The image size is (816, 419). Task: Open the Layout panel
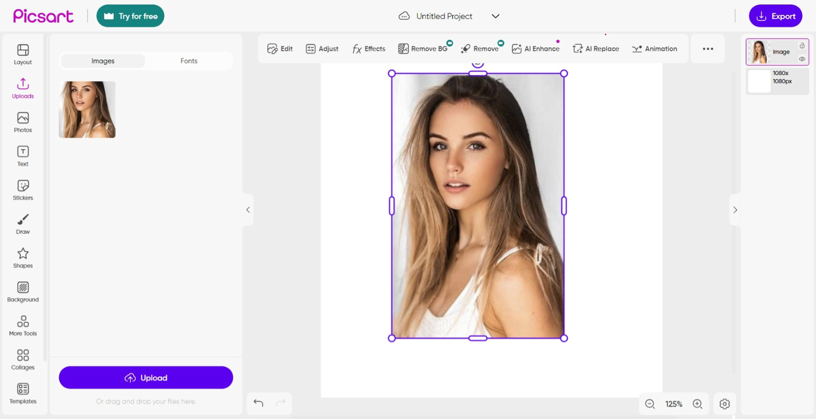[x=23, y=55]
